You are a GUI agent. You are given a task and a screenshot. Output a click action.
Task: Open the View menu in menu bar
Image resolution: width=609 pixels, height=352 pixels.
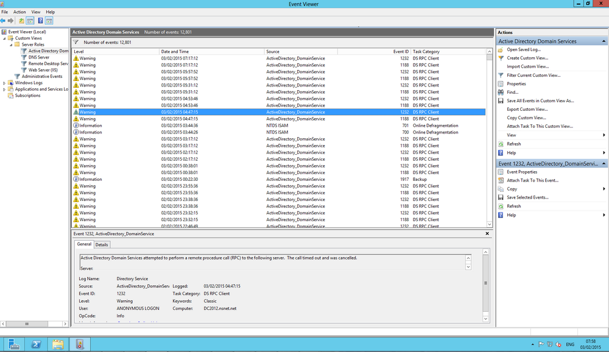point(36,12)
